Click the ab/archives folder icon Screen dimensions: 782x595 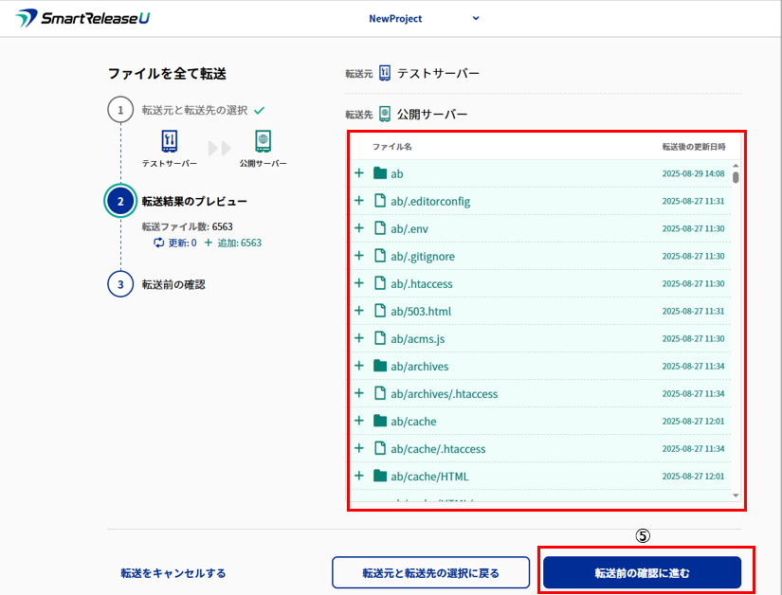[381, 366]
